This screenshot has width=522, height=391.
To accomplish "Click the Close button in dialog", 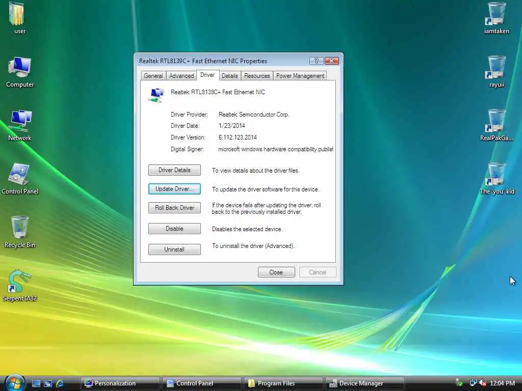I will (x=276, y=272).
